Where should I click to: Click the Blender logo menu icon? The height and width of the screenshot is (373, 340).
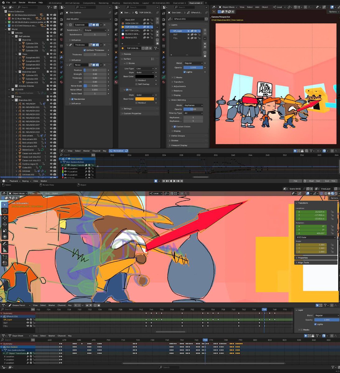(3, 2)
